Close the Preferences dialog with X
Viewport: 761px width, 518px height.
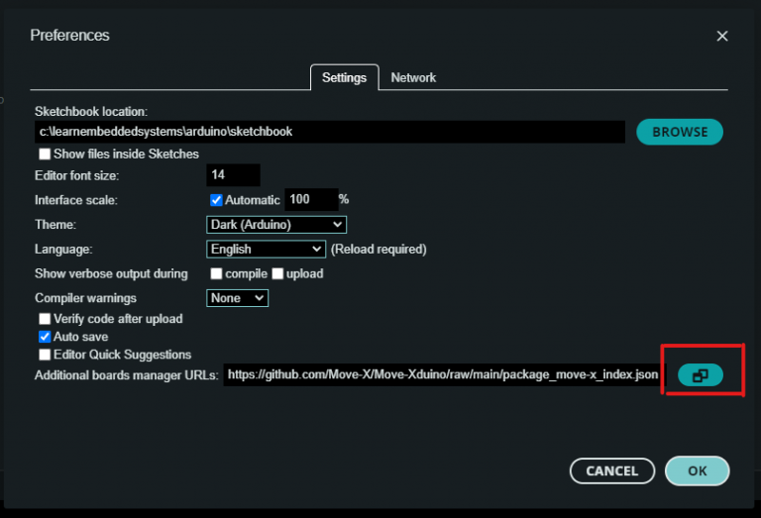[x=722, y=36]
